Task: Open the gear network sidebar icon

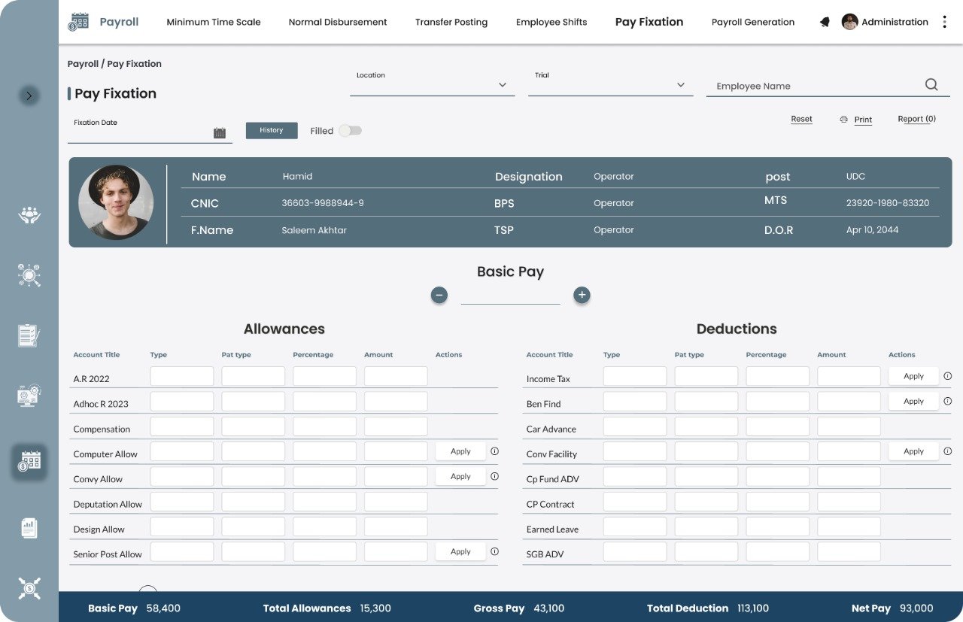Action: click(x=29, y=275)
